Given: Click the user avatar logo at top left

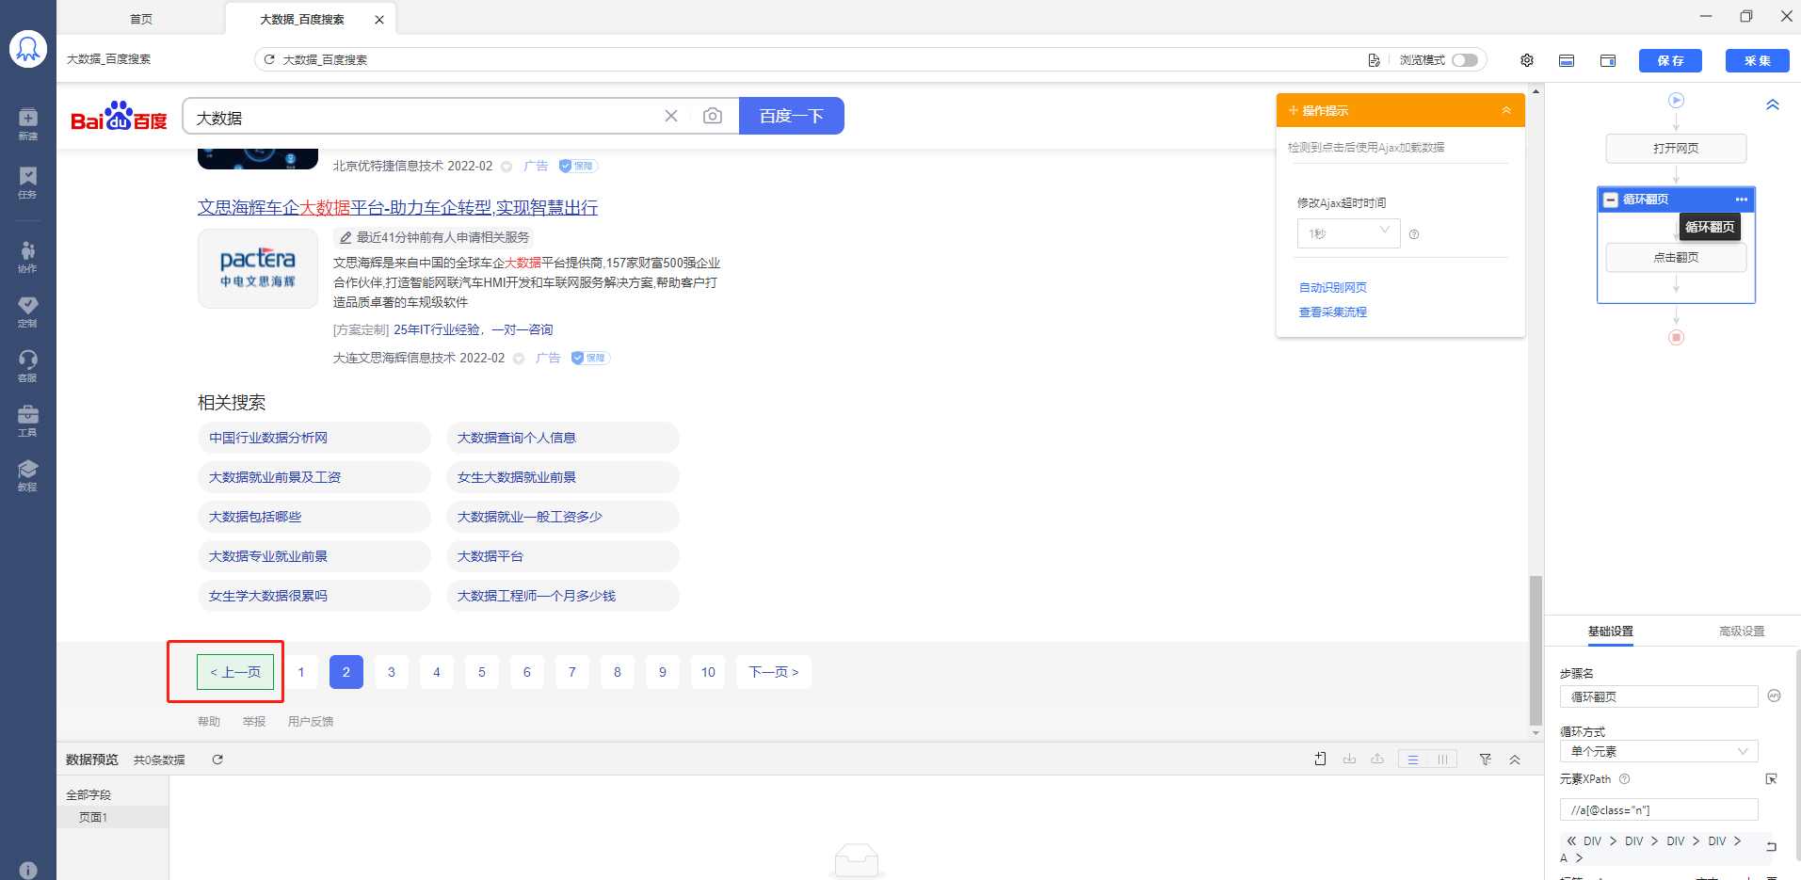Looking at the screenshot, I should (x=28, y=49).
